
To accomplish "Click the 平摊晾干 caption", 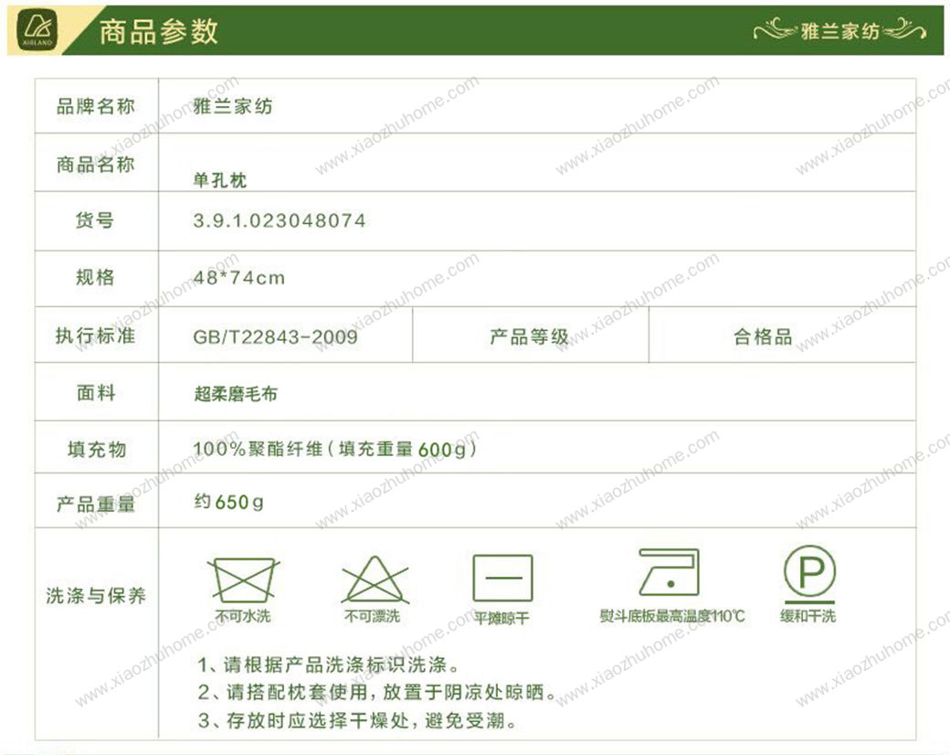I will 501,618.
